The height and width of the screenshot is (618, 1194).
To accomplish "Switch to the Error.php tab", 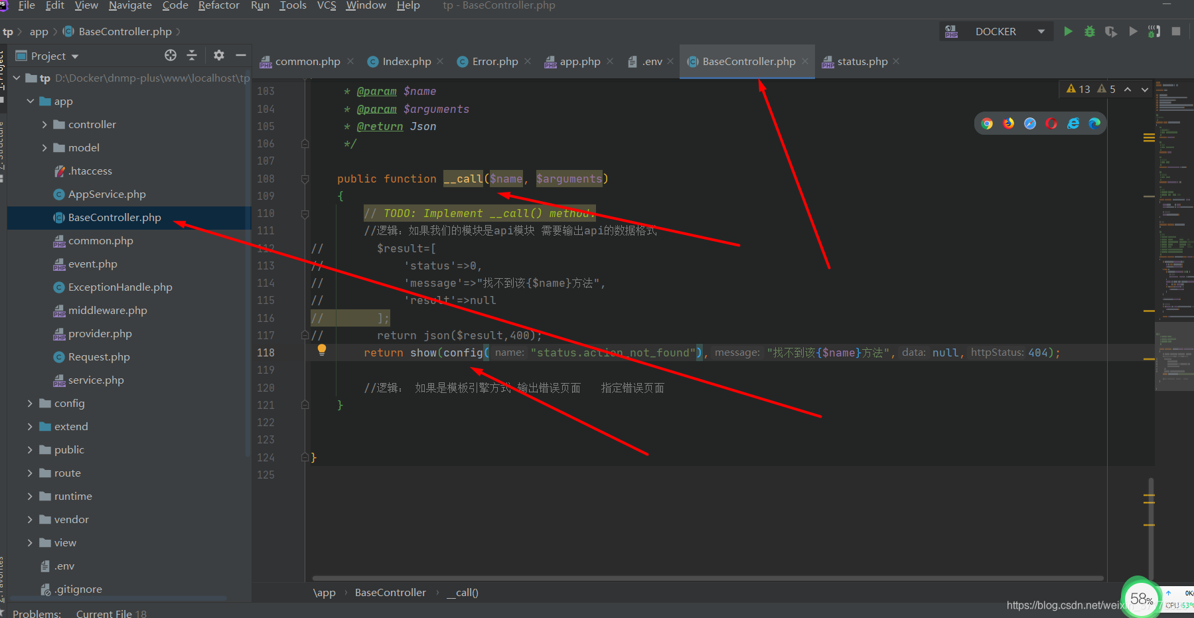I will [x=495, y=61].
